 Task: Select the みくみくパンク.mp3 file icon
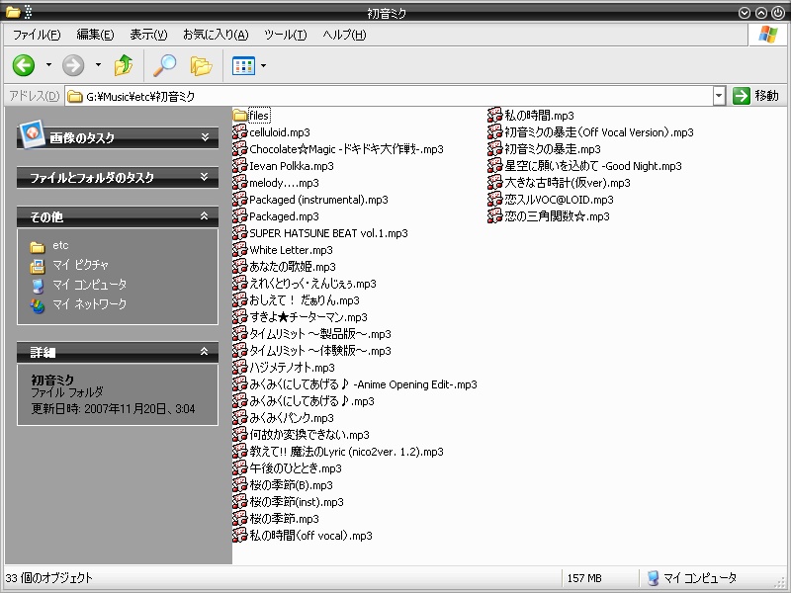240,417
